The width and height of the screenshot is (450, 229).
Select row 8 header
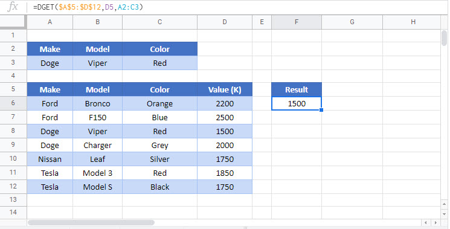coord(13,131)
